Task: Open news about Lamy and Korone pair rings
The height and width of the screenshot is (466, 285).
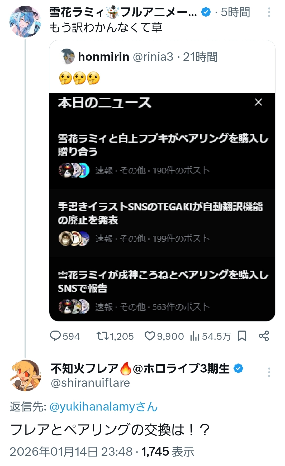Action: tap(163, 281)
